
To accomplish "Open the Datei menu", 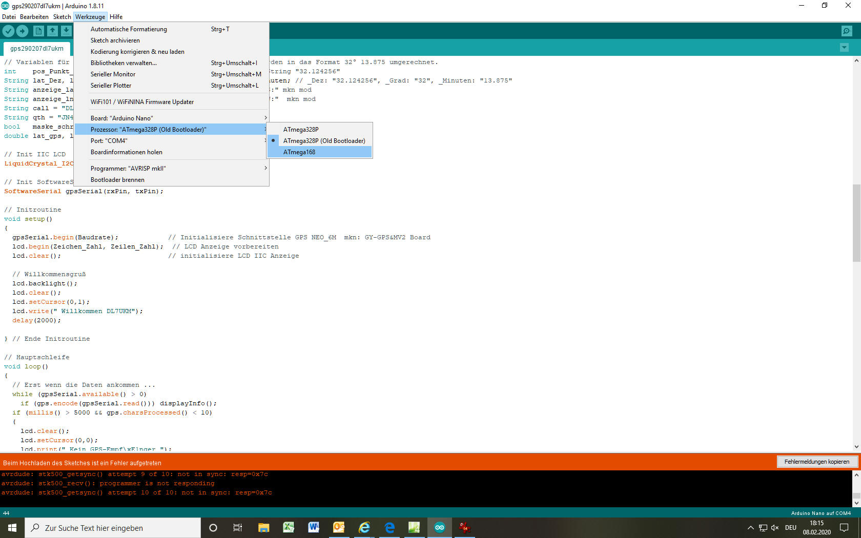I will [9, 17].
